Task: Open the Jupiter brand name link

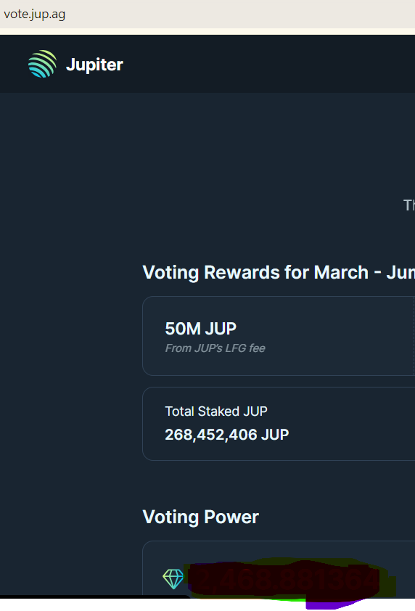Action: coord(95,65)
